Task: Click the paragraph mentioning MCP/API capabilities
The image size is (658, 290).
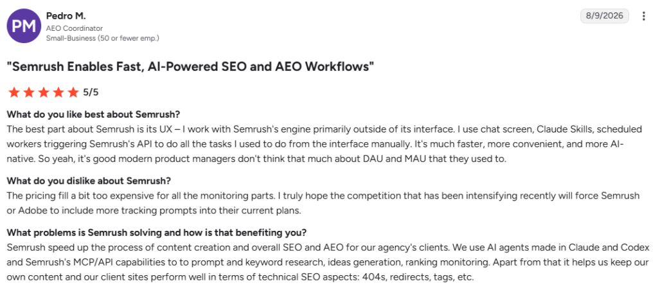Action: tap(328, 262)
